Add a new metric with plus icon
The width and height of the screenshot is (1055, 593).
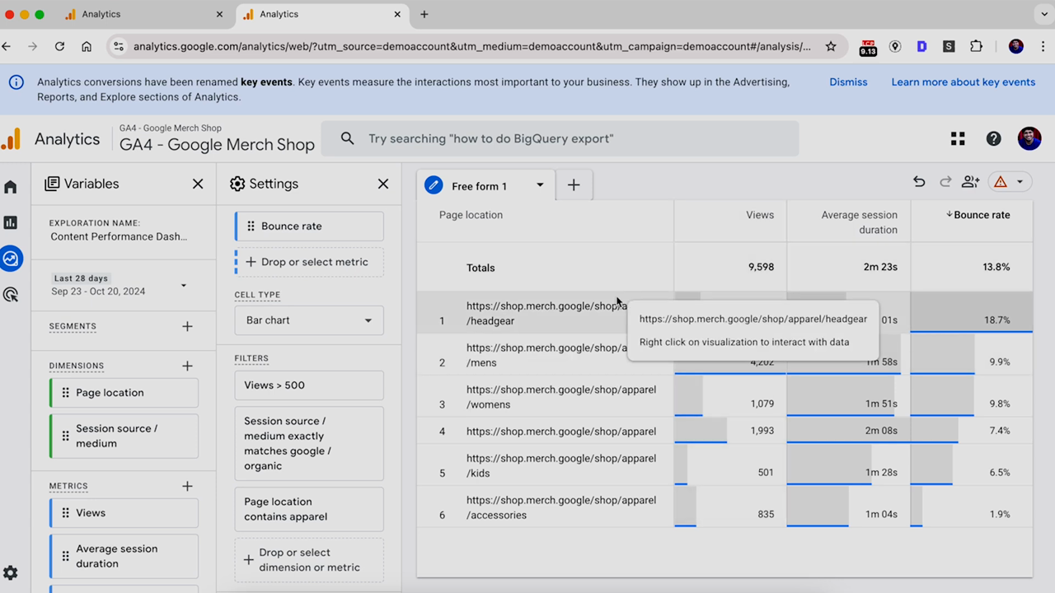pos(187,486)
